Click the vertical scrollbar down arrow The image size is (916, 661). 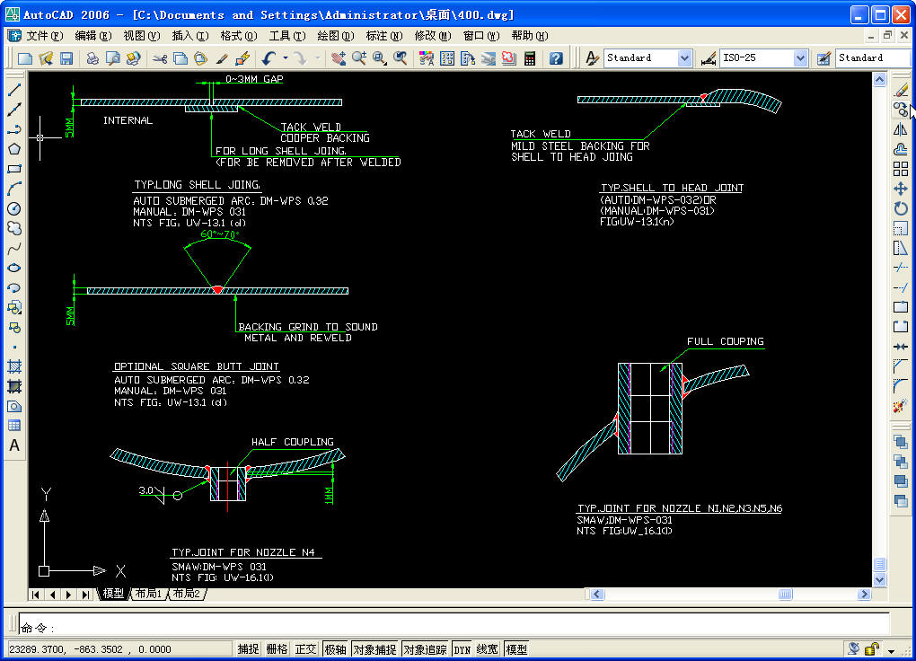[880, 580]
